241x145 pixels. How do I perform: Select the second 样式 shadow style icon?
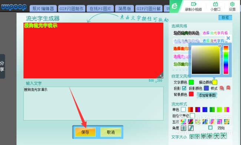click(x=228, y=88)
